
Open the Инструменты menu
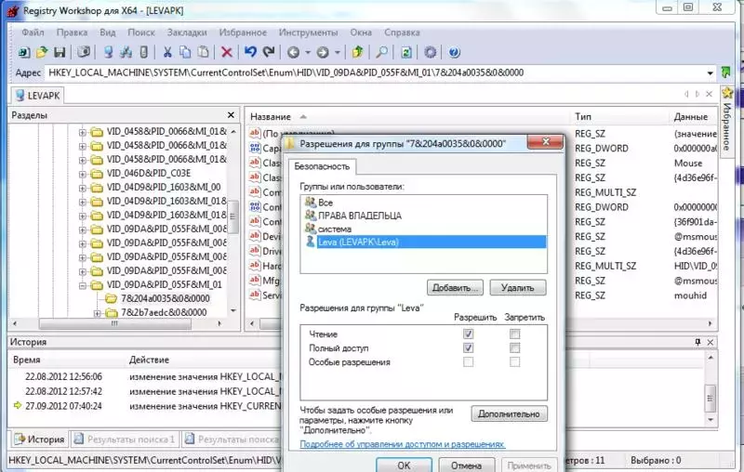(308, 33)
